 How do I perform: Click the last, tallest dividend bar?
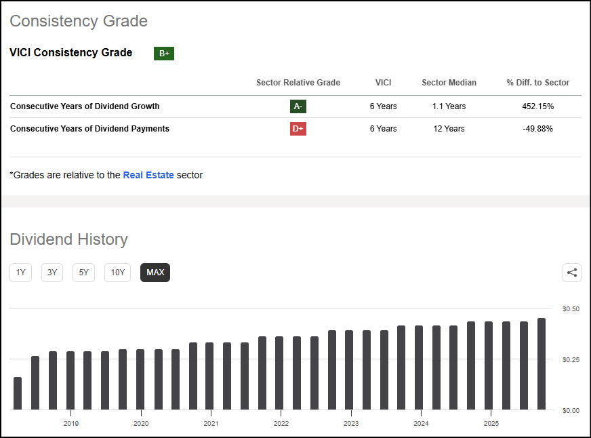(542, 363)
